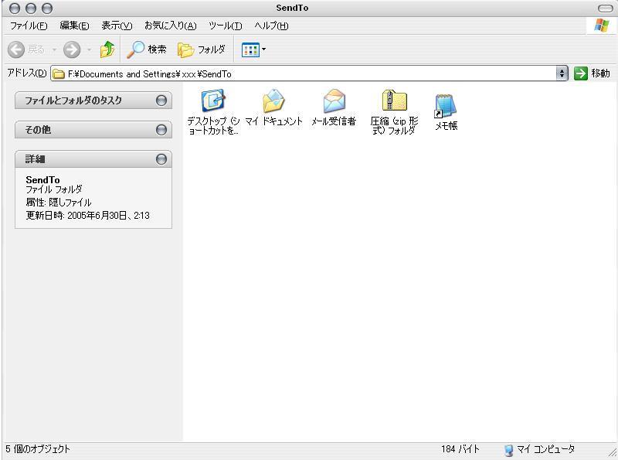Open the Back history dropdown arrow

click(x=54, y=49)
